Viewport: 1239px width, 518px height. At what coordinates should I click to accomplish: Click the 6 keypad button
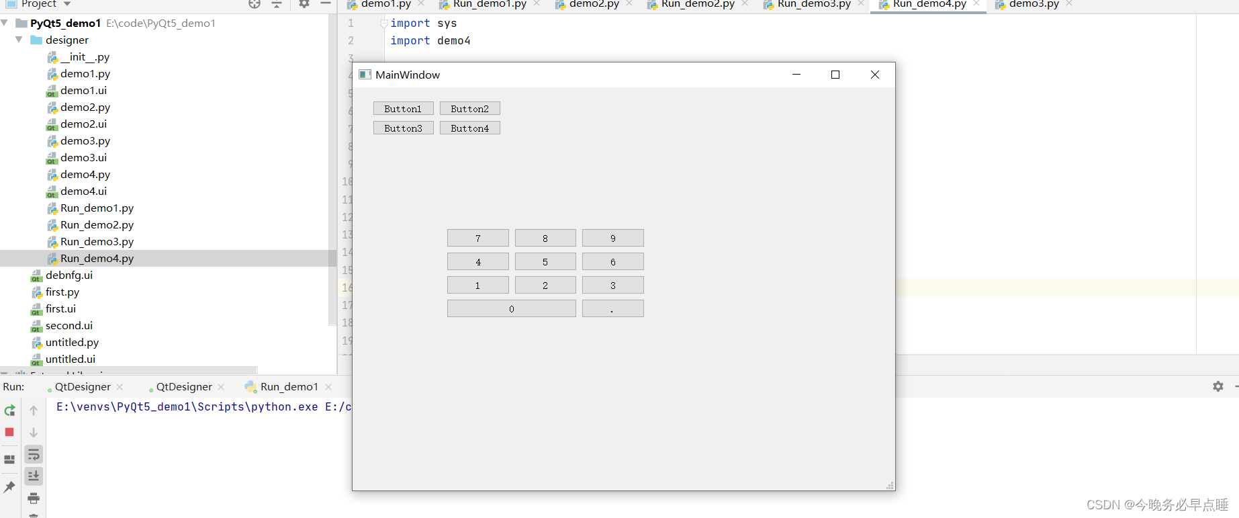point(613,262)
